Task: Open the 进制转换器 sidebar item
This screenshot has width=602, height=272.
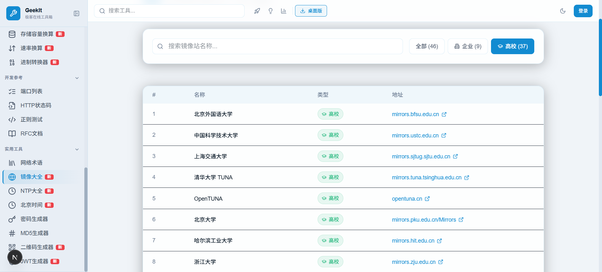Action: tap(42, 62)
